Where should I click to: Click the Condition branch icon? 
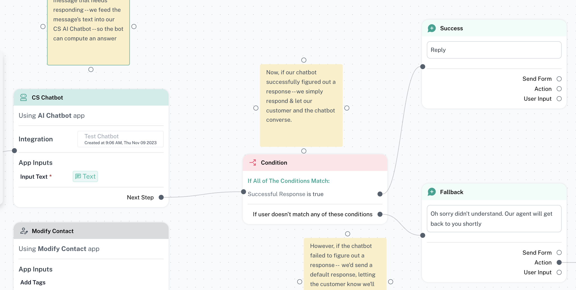click(253, 163)
